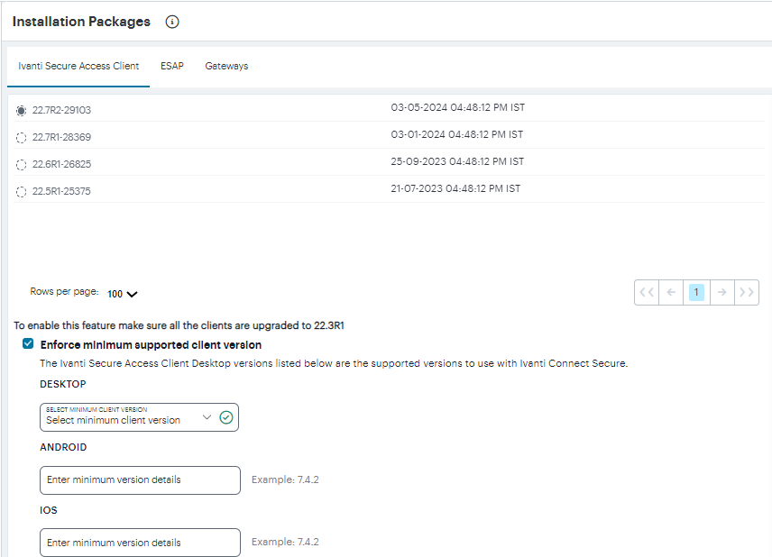Click page number 1 in pagination

click(696, 292)
